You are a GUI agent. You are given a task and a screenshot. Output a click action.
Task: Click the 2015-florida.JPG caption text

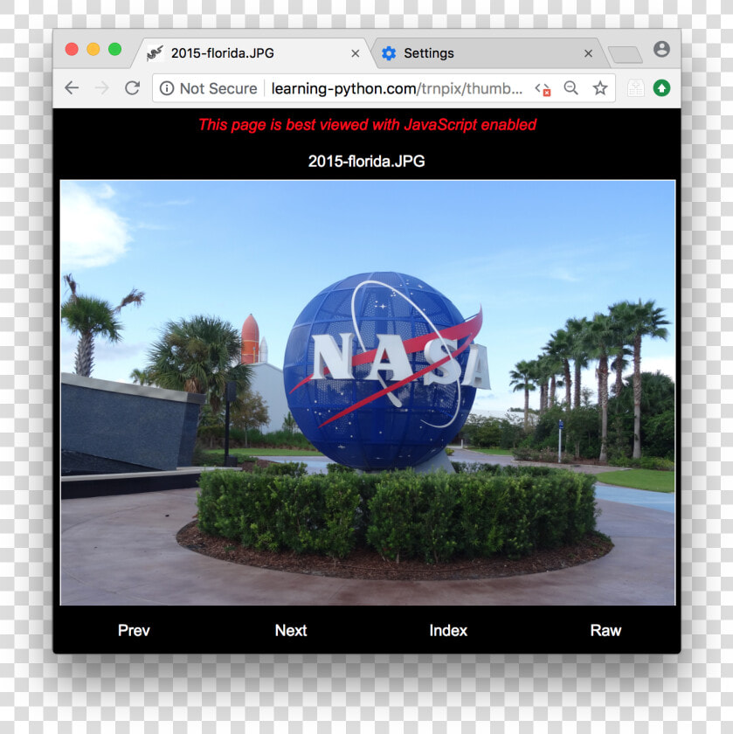click(367, 161)
